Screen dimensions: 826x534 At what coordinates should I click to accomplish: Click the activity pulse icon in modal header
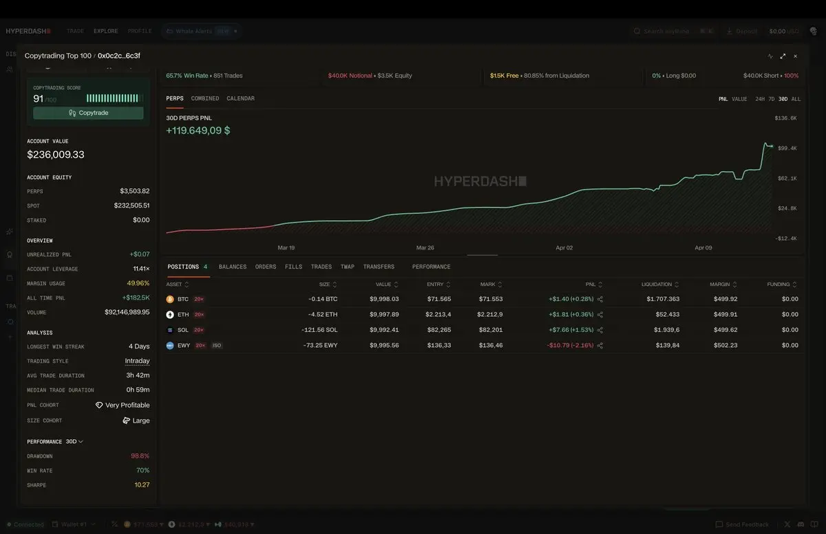click(770, 56)
